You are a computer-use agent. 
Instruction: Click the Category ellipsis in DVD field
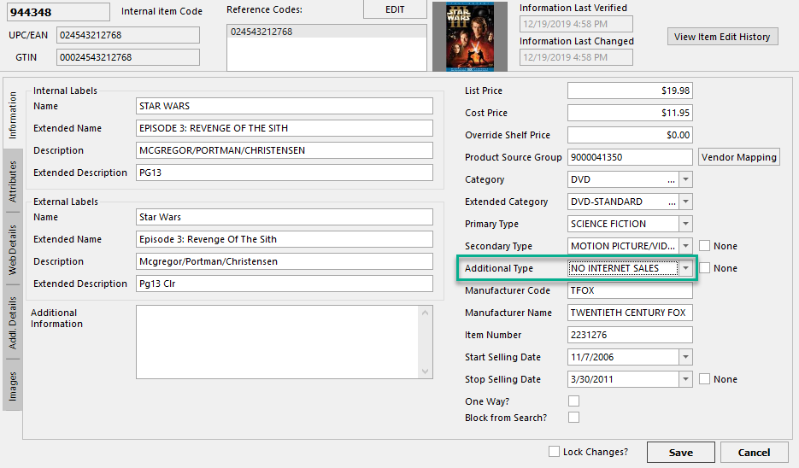(x=671, y=180)
